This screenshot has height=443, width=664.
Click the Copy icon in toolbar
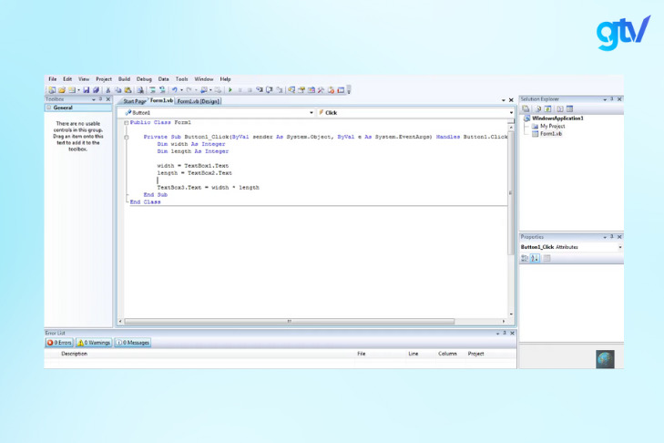(x=118, y=90)
